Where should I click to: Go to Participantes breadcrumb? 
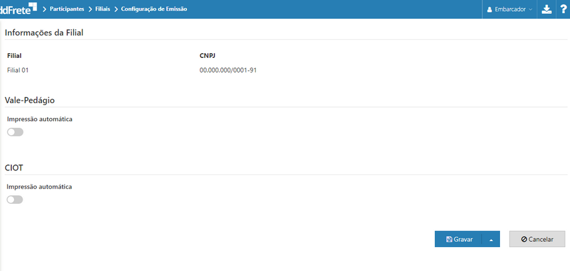[67, 9]
